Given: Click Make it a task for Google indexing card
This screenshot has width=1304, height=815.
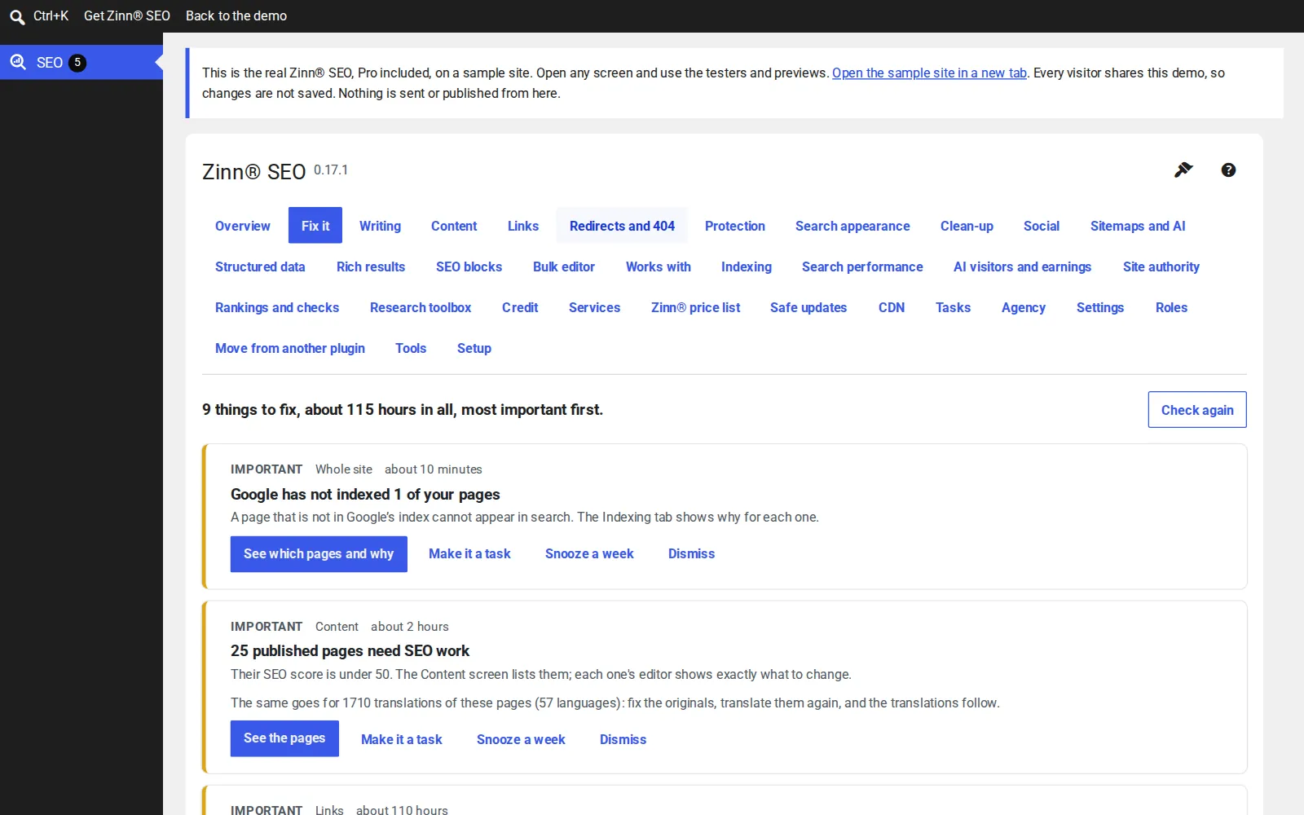Looking at the screenshot, I should pos(469,554).
